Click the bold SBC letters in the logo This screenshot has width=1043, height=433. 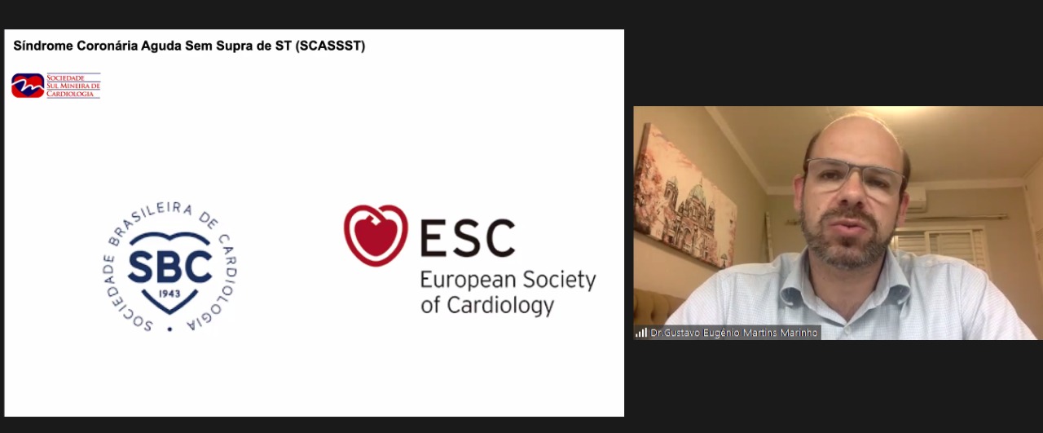point(170,266)
